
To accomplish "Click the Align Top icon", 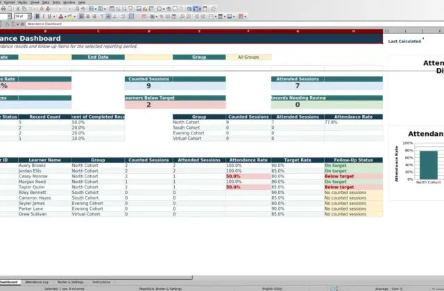I will click(102, 17).
